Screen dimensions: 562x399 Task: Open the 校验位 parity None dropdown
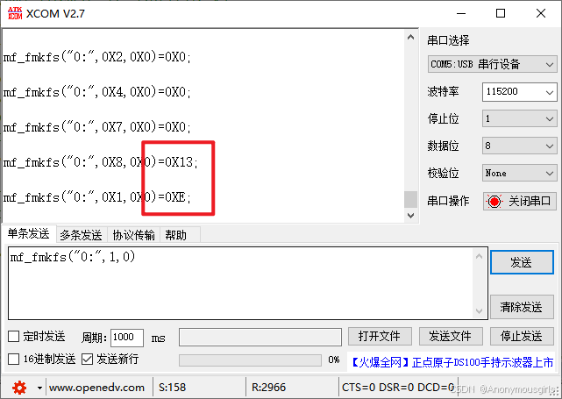519,173
